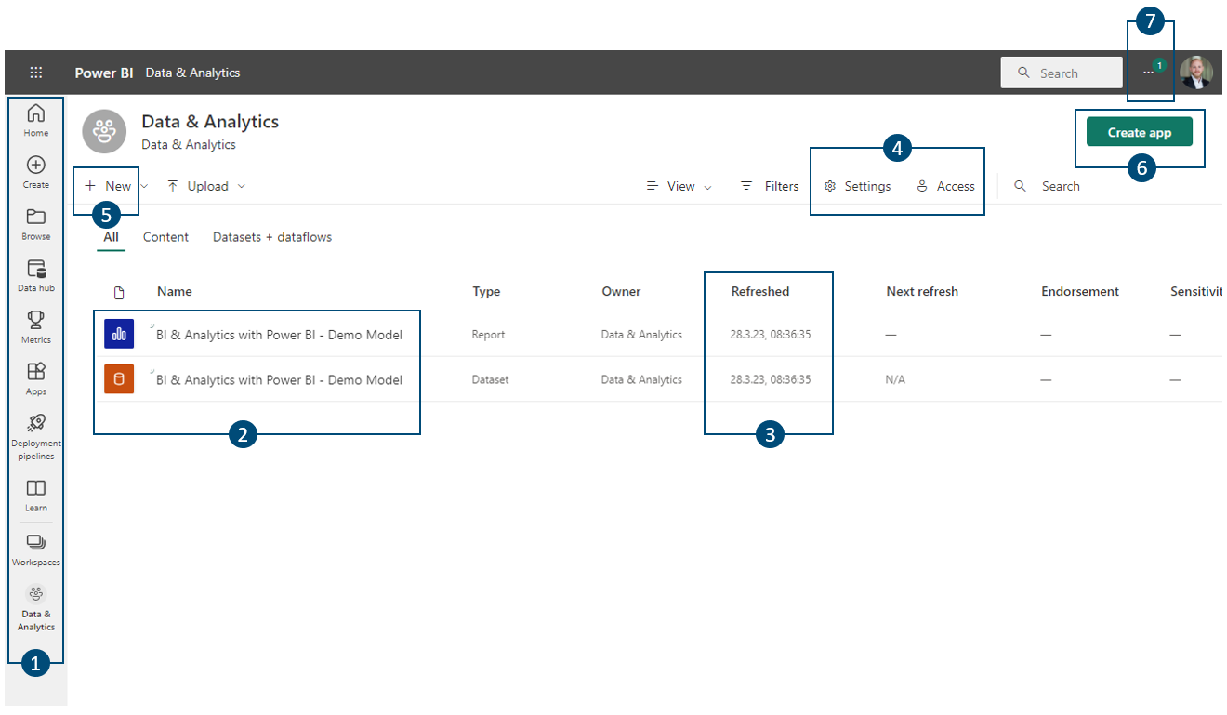Click Data & Analytics in the top header bar
The image size is (1227, 715).
pyautogui.click(x=192, y=73)
